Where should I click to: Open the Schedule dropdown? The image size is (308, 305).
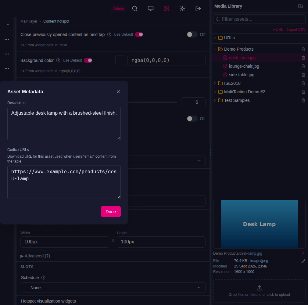[113, 288]
